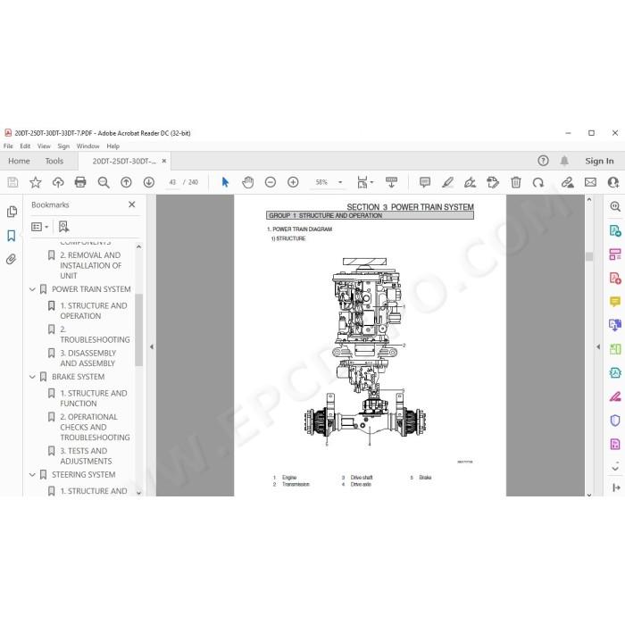Go to next page arrow
Image resolution: width=625 pixels, height=625 pixels.
point(149,182)
